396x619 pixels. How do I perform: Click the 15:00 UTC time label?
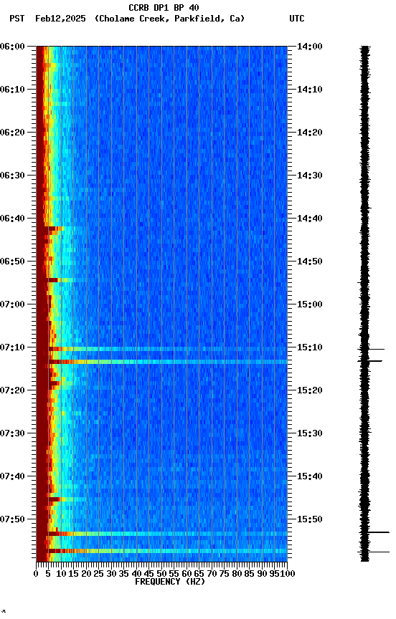(310, 304)
